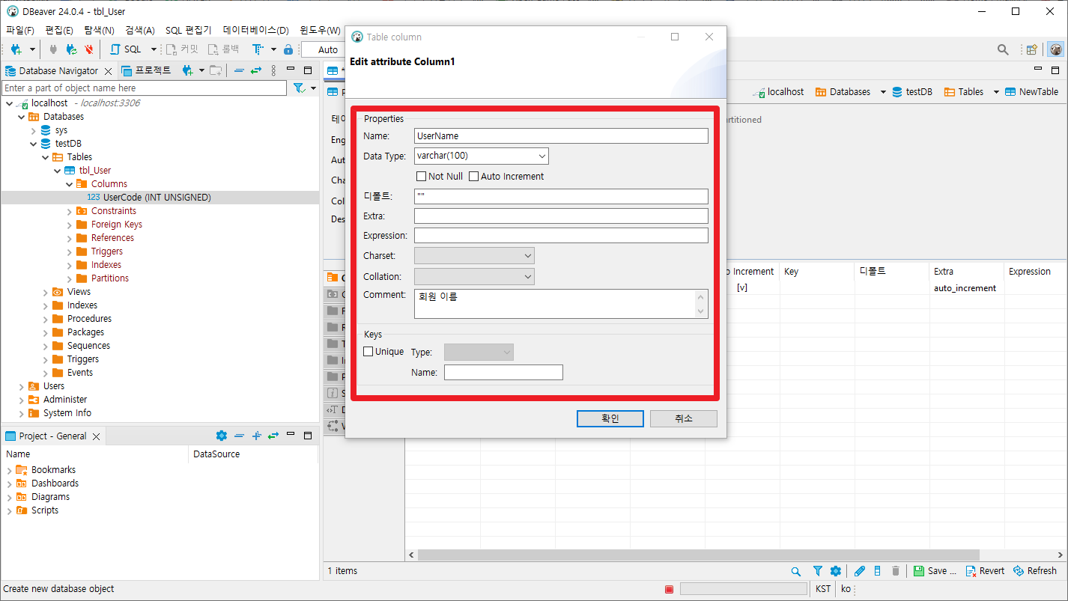Click Databases in the breadcrumb bar

(x=843, y=92)
